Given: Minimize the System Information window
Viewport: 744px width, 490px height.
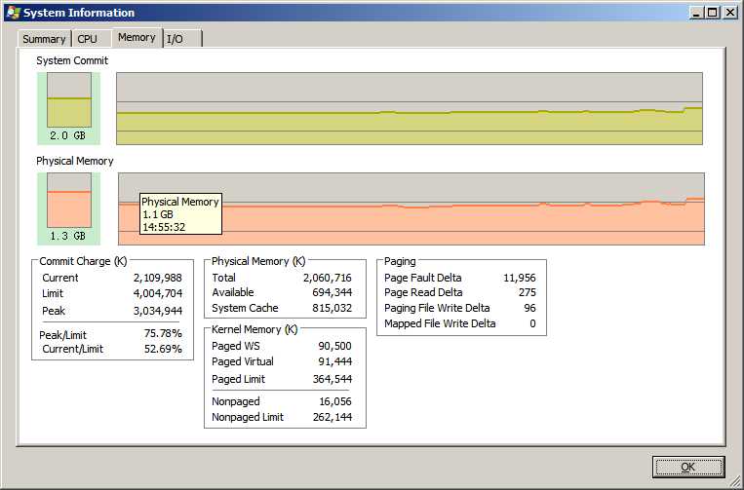Looking at the screenshot, I should (x=696, y=13).
